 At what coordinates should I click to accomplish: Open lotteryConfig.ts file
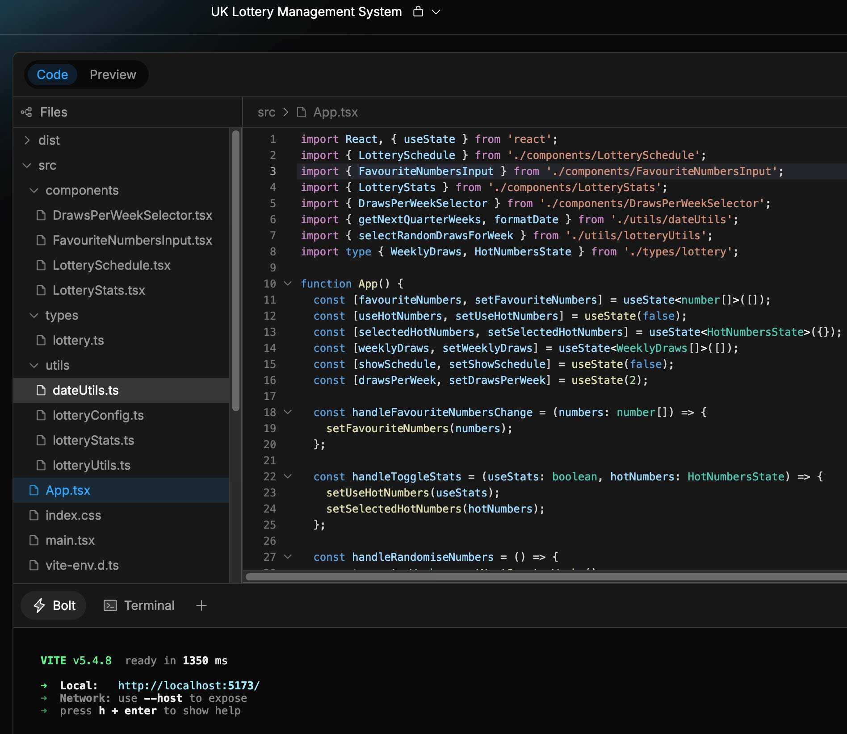(121, 415)
